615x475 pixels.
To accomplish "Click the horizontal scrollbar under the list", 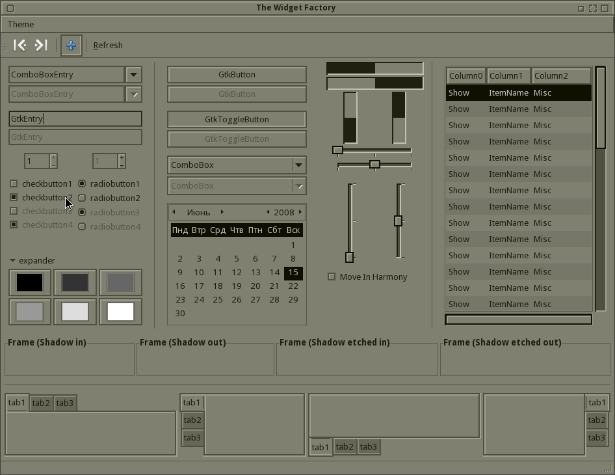I will [x=519, y=319].
